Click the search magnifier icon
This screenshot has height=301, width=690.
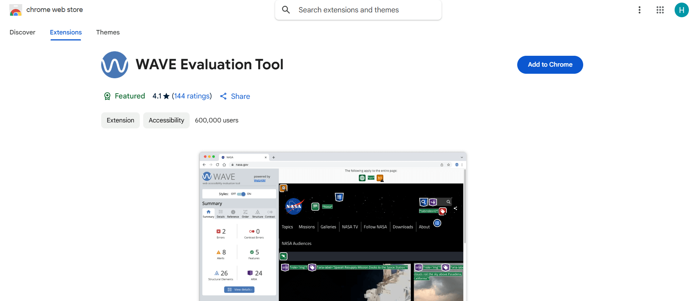coord(286,10)
